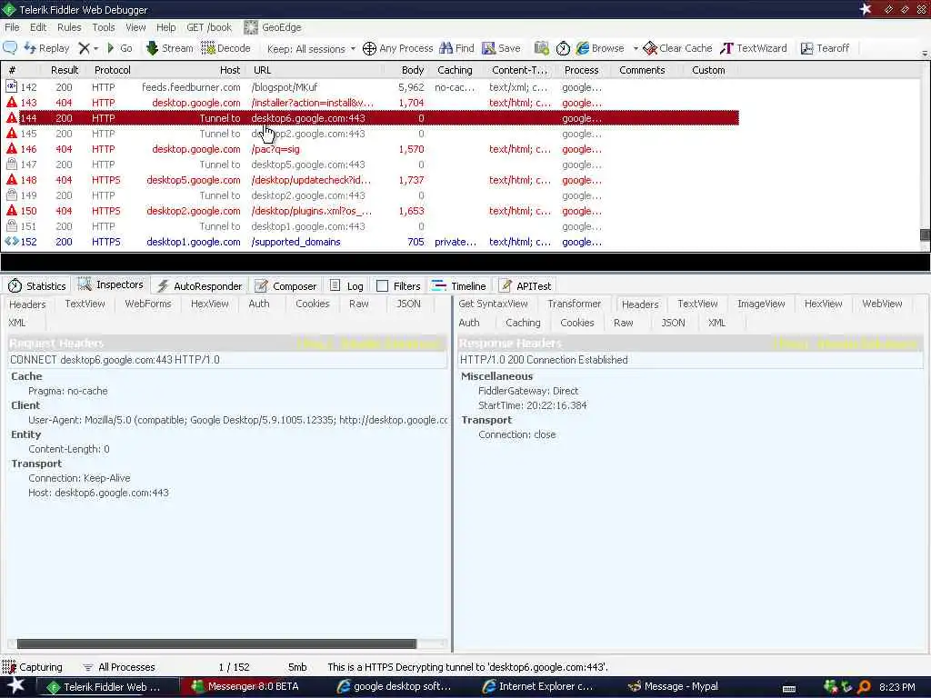Open the Browse dropdown arrow
Screen dimensions: 931x698
click(636, 49)
